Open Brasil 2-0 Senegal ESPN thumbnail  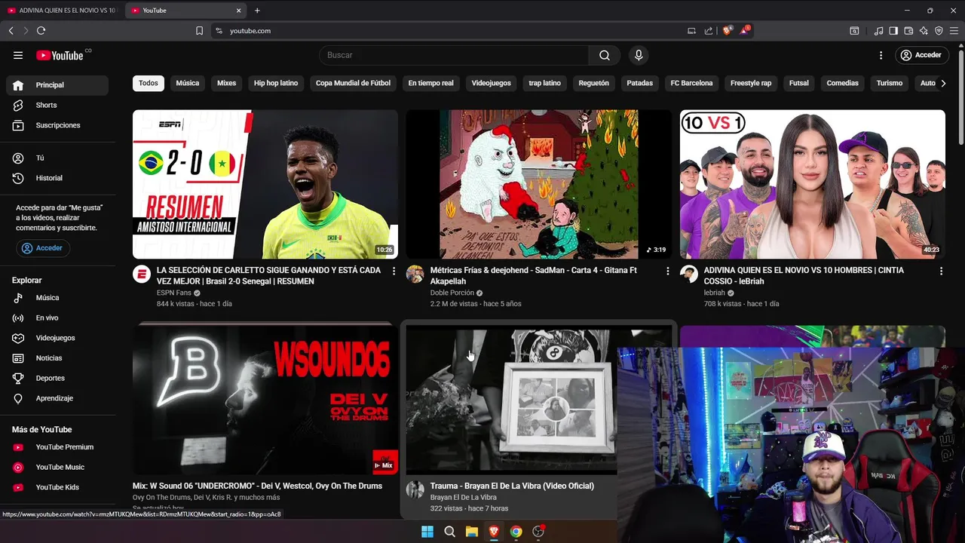[265, 184]
